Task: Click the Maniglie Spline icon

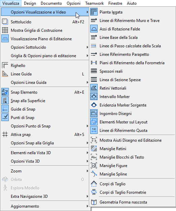Action: click(94, 174)
